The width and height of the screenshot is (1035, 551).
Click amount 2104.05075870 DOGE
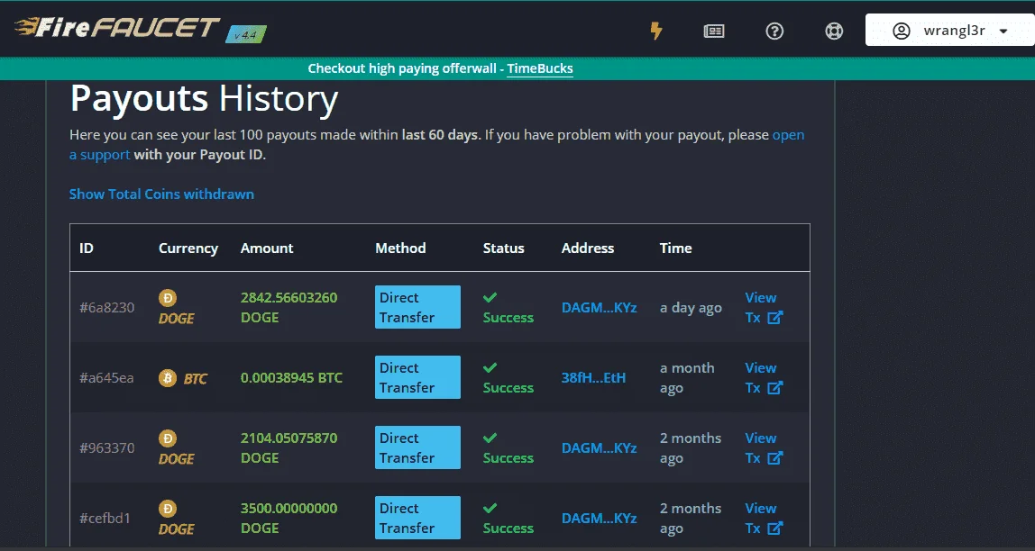[x=289, y=448]
